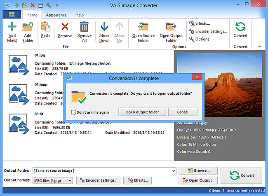Expand the Output Format JPEG dropdown
Viewport: 268px width, 196px height.
[x=70, y=180]
